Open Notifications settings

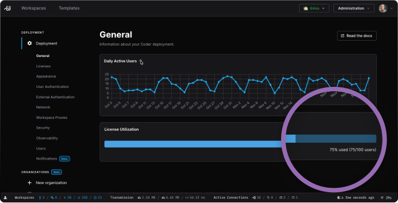tap(46, 158)
